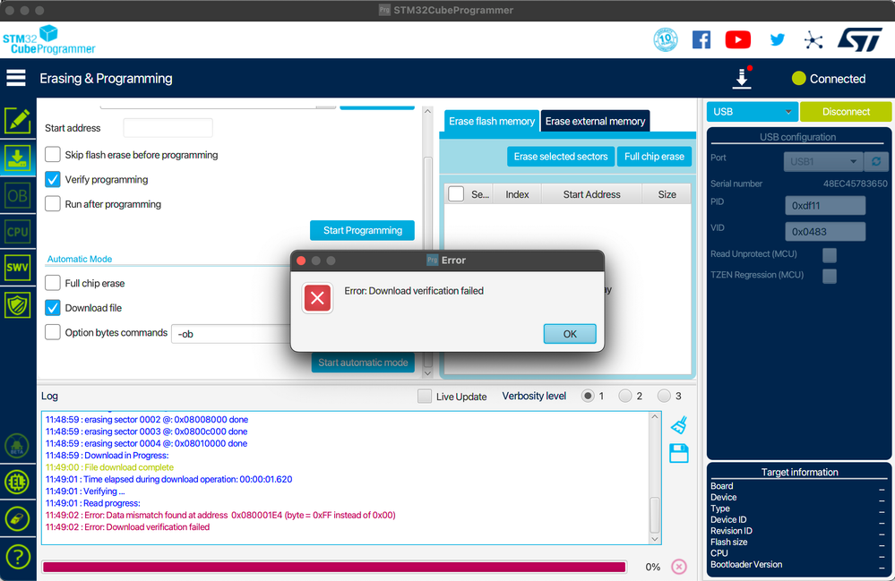The image size is (895, 581).
Task: Click Start automatic mode
Action: tap(363, 363)
